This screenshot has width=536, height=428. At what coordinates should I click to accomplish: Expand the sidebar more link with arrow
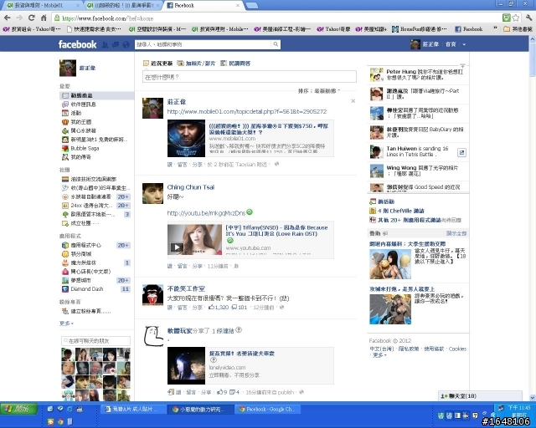click(x=66, y=324)
